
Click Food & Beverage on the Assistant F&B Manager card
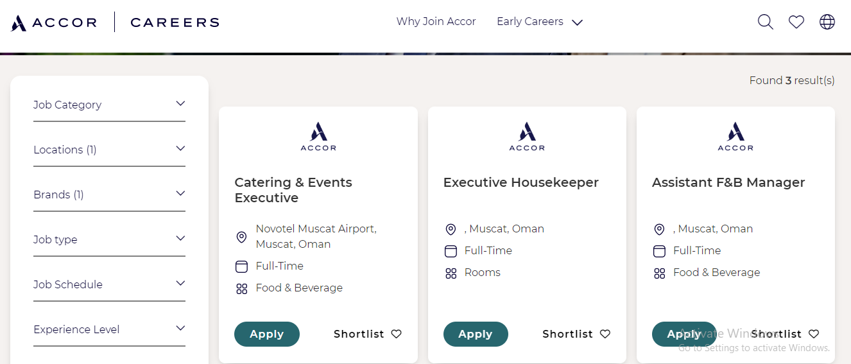717,273
